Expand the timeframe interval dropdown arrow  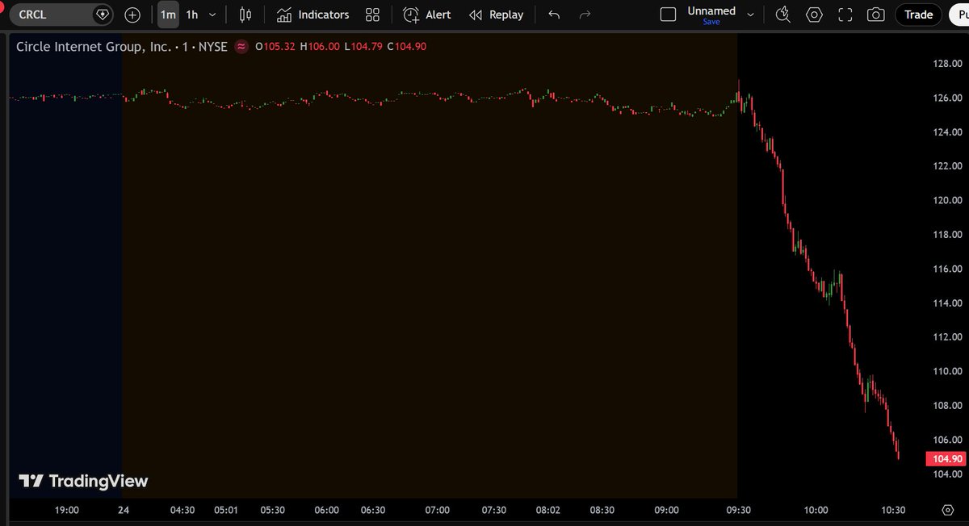(212, 15)
